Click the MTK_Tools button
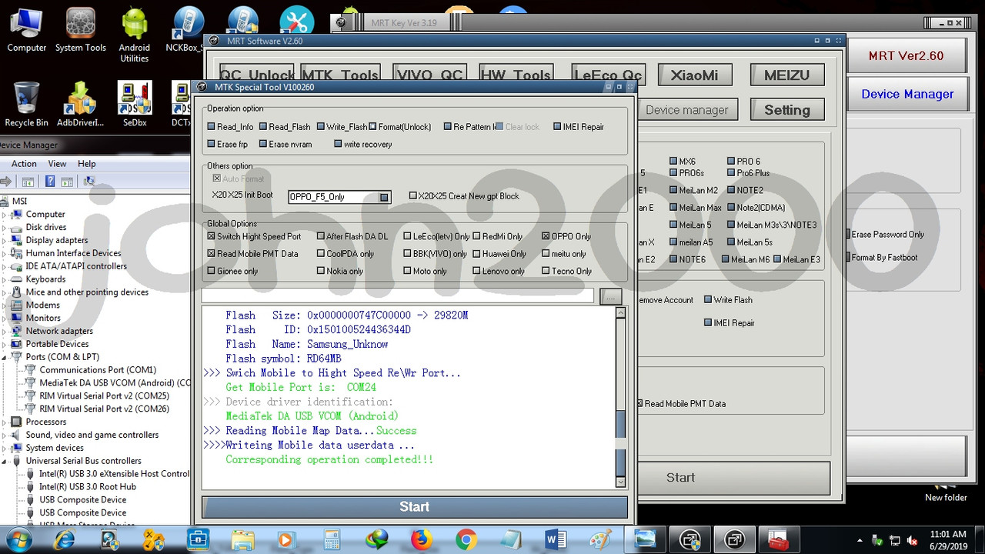 click(x=340, y=75)
